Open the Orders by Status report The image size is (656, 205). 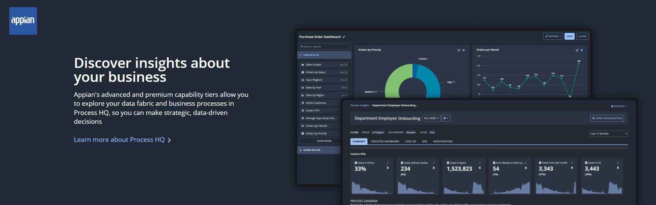[324, 72]
